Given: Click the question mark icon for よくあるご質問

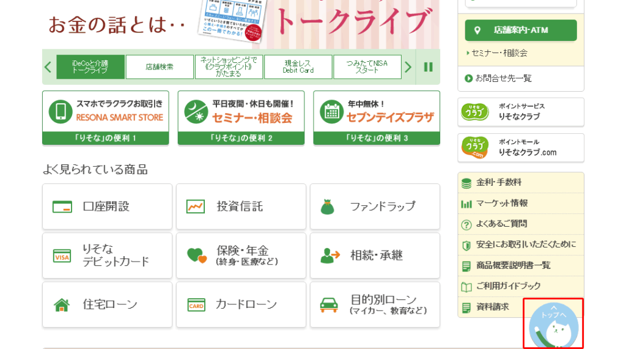Looking at the screenshot, I should [x=466, y=225].
